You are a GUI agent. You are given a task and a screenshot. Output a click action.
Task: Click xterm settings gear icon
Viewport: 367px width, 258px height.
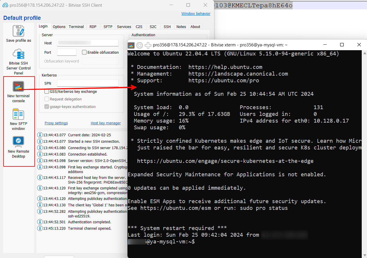point(140,45)
